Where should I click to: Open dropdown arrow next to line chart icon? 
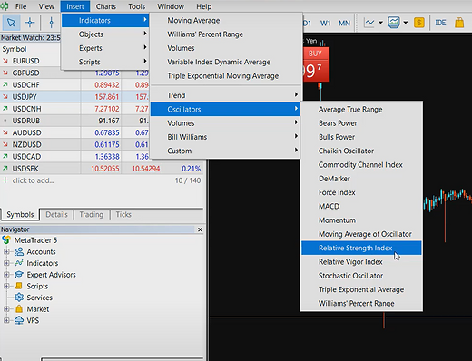click(380, 23)
